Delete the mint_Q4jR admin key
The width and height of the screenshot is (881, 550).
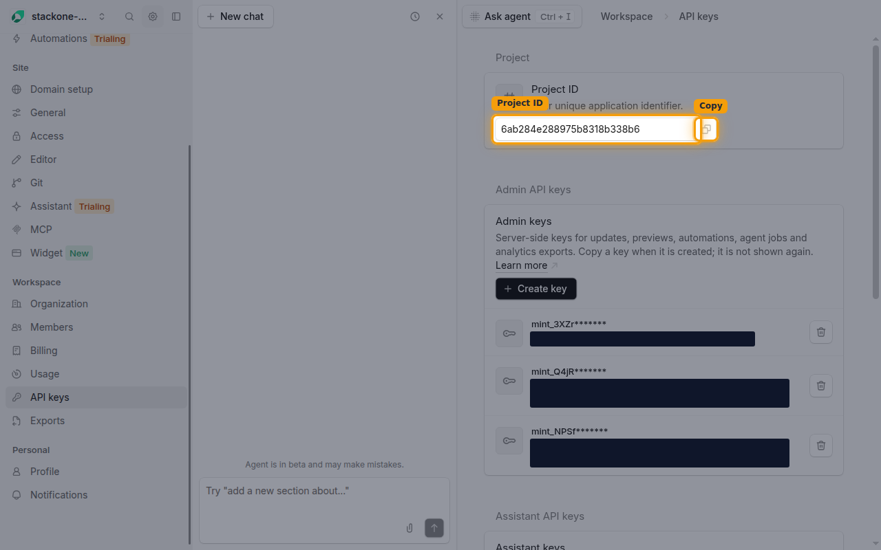(x=821, y=386)
